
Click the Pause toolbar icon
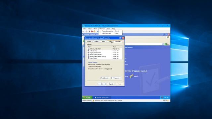[x=98, y=31]
